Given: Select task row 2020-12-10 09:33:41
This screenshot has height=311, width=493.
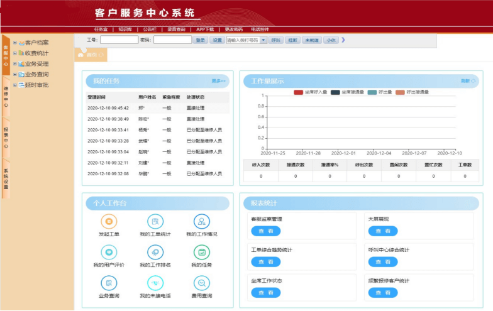Looking at the screenshot, I should click(x=157, y=130).
